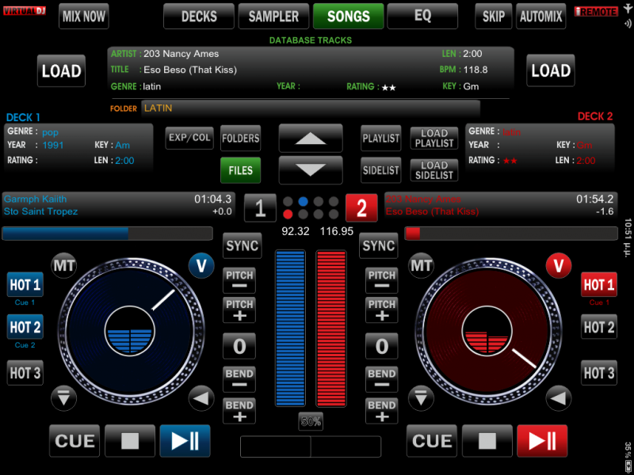The height and width of the screenshot is (475, 634).
Task: Move up the song list with the up arrow
Action: (x=311, y=138)
